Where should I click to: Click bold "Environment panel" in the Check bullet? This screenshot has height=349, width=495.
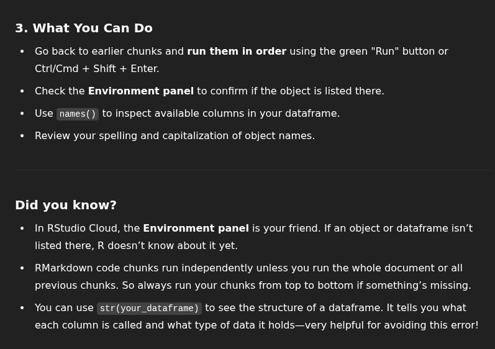point(140,91)
